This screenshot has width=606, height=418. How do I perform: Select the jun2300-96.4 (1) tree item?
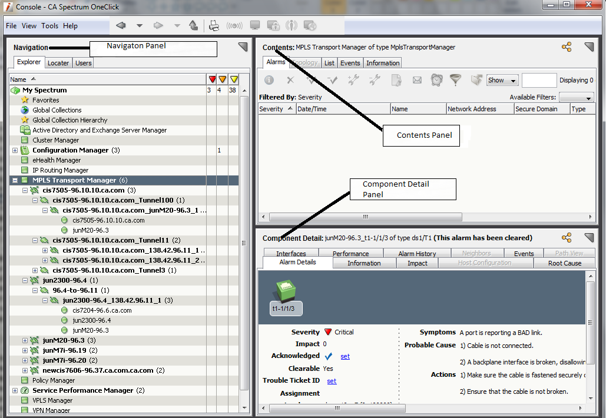pos(70,280)
